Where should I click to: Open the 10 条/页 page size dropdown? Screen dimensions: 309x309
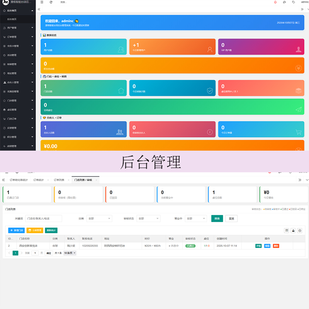tap(70, 253)
